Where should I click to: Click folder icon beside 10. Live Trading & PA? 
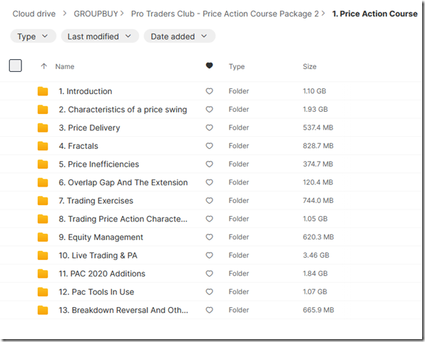click(x=43, y=255)
